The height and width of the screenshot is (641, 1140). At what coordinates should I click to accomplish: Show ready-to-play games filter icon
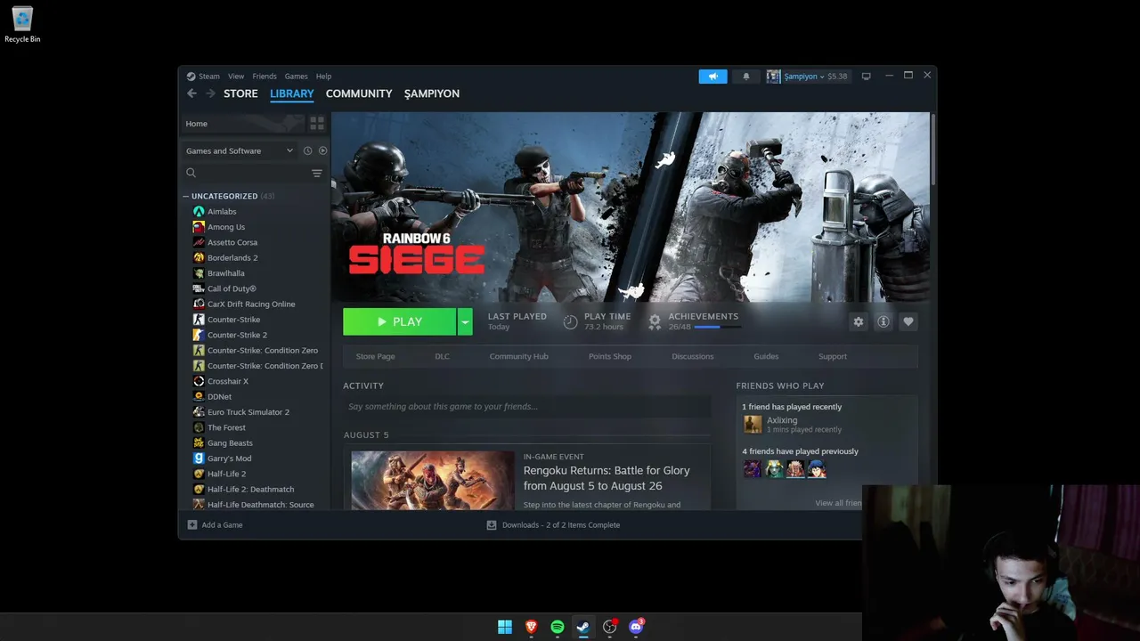coord(322,150)
